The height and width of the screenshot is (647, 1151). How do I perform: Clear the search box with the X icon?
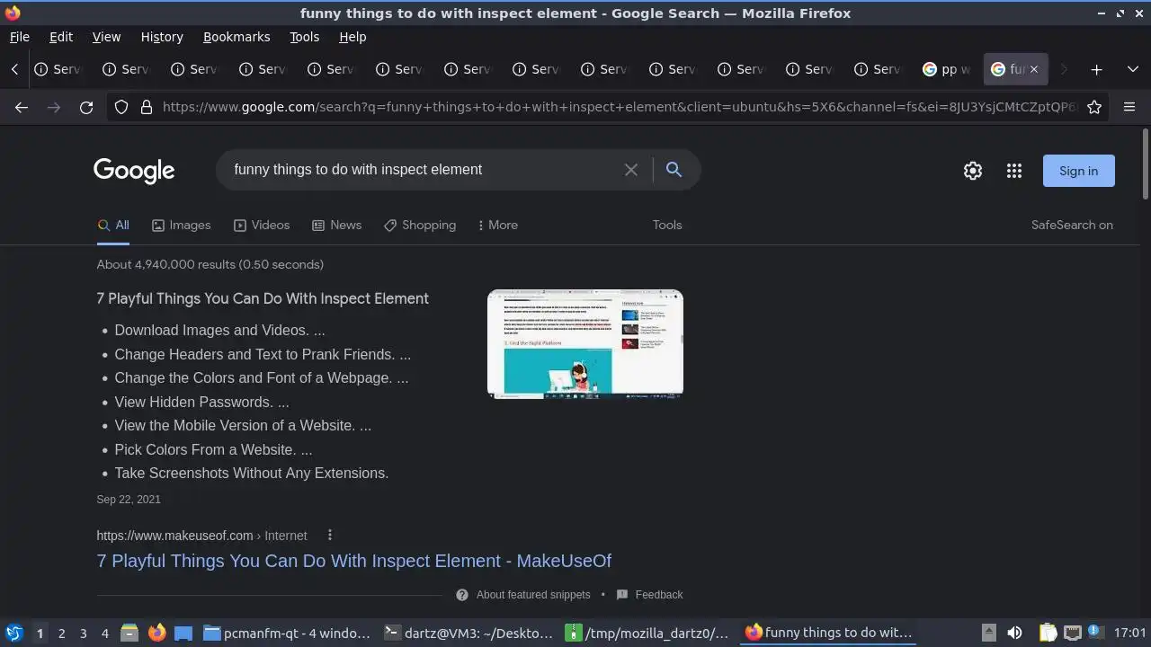pyautogui.click(x=631, y=170)
